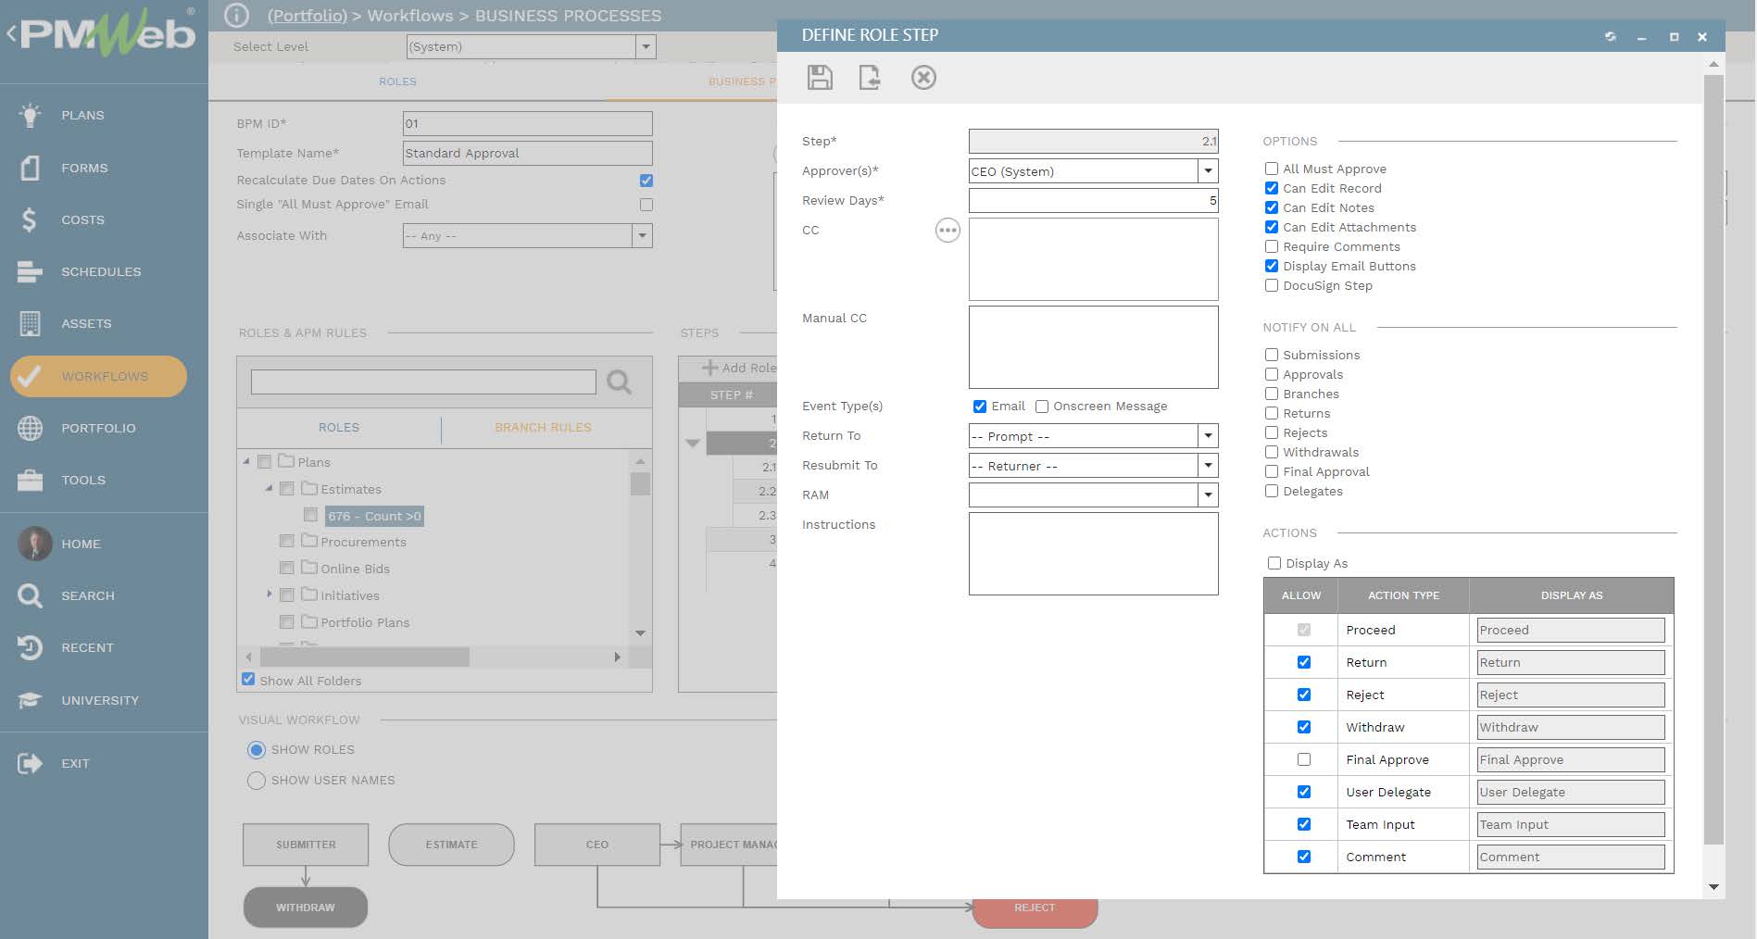The height and width of the screenshot is (939, 1757).
Task: Open the Plans sidebar icon
Action: (x=30, y=115)
